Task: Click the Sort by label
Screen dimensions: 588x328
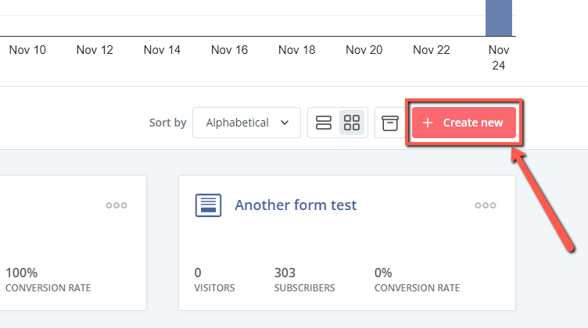Action: pos(167,123)
